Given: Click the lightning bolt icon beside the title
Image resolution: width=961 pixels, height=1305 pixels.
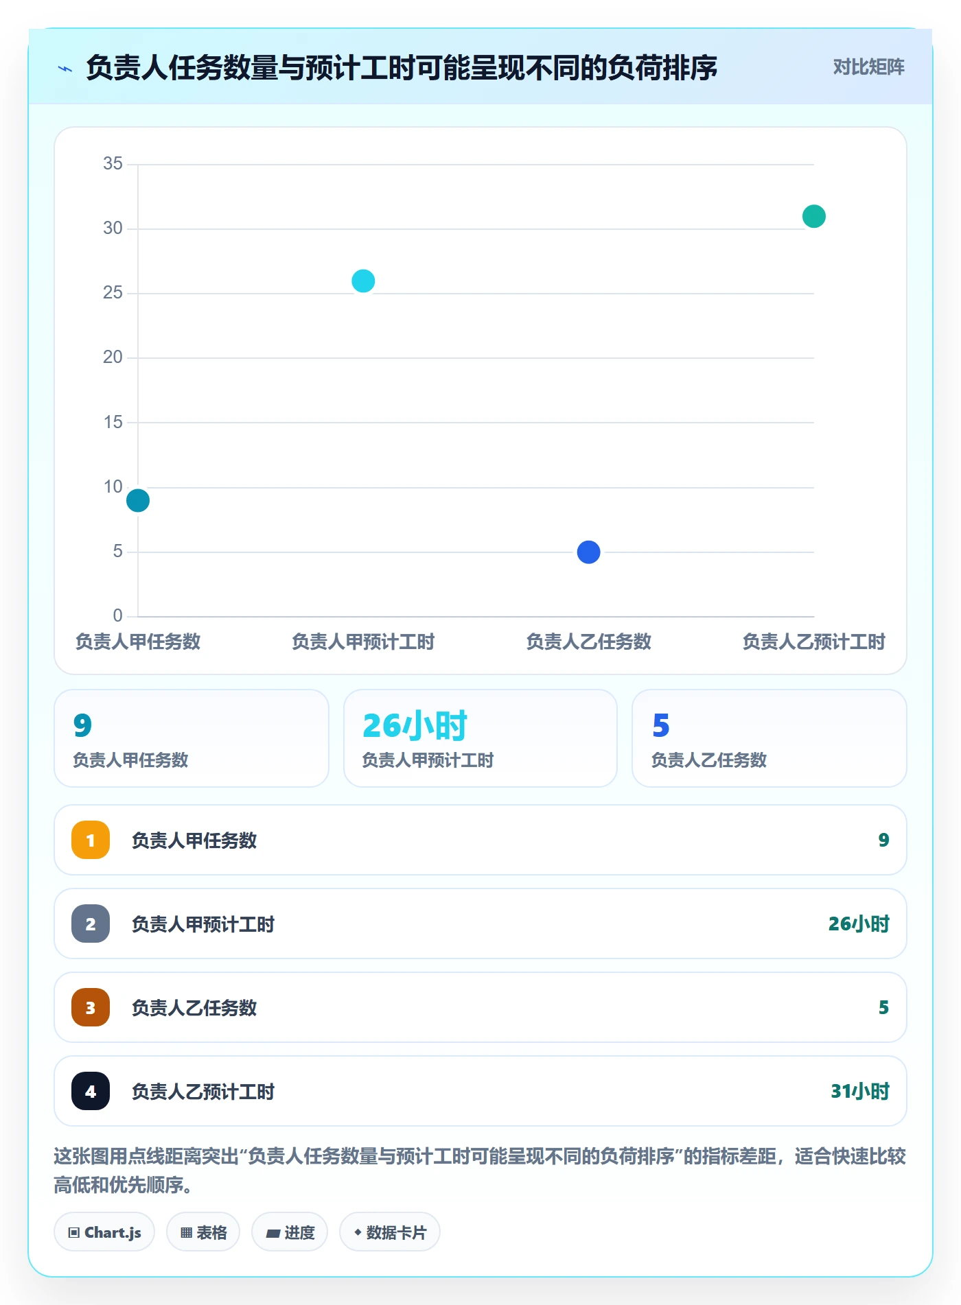Looking at the screenshot, I should tap(65, 69).
